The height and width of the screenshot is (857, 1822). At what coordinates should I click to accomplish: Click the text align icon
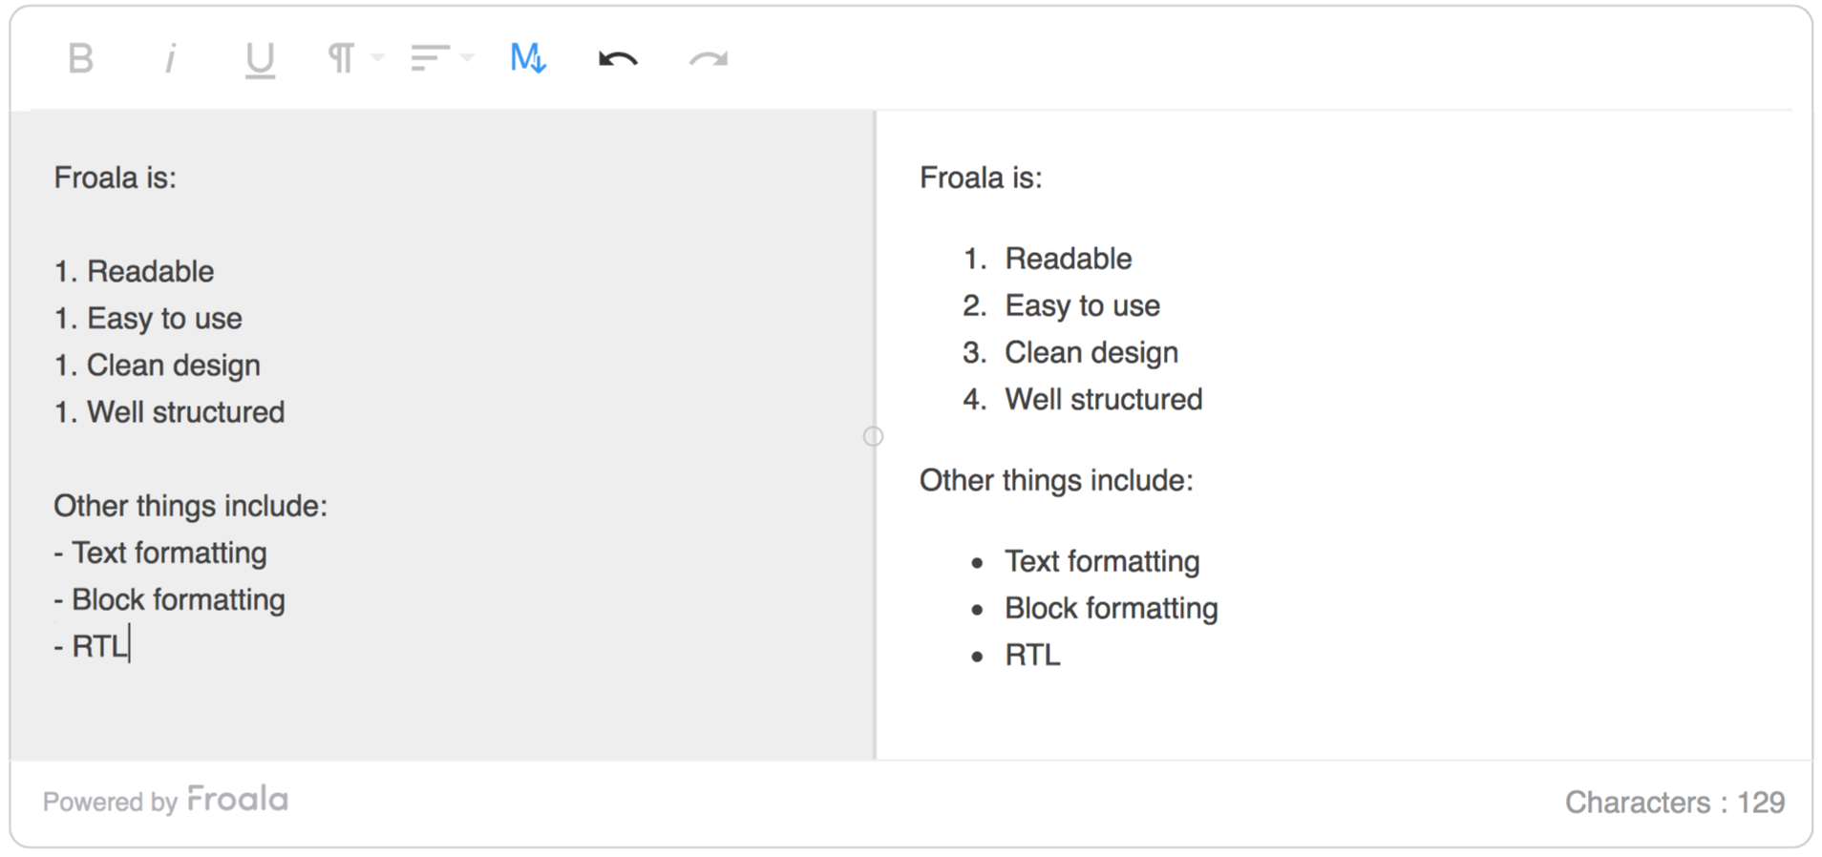[430, 59]
